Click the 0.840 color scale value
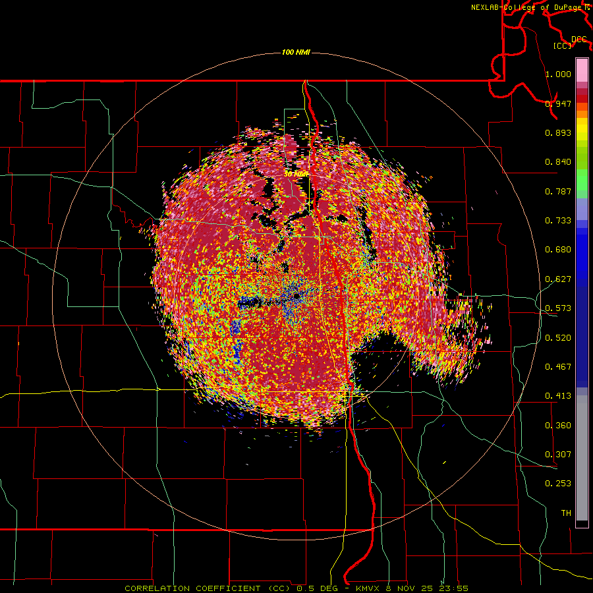 point(558,162)
